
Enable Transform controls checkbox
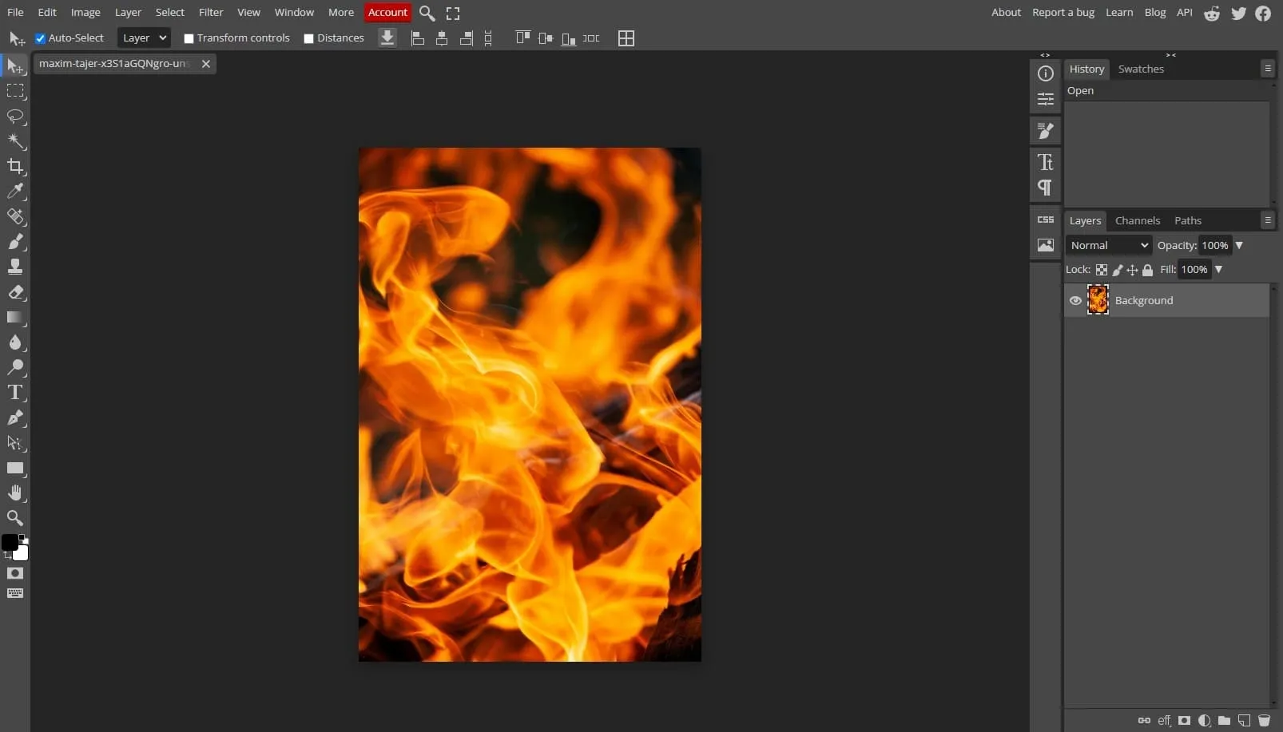click(189, 38)
